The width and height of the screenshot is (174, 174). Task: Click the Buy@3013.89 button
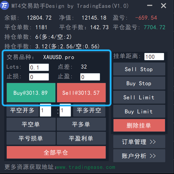[31, 93]
